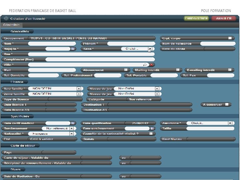Open the Sexe dropdown
The image size is (240, 180).
coord(150,49)
